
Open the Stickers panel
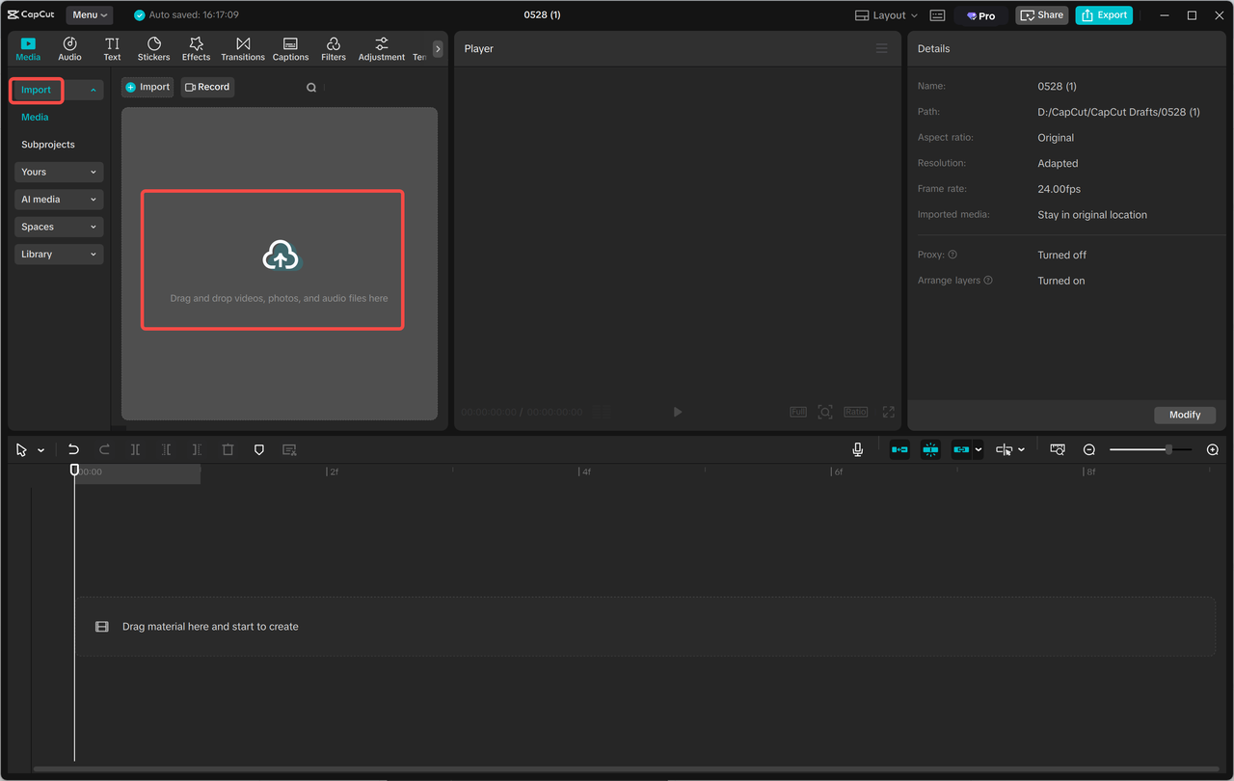coord(153,48)
